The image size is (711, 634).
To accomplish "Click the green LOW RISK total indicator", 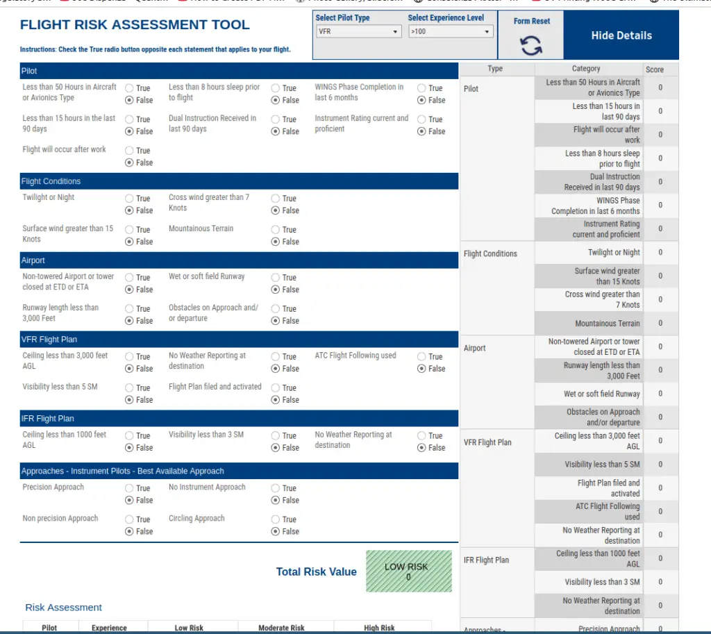I will (x=408, y=572).
